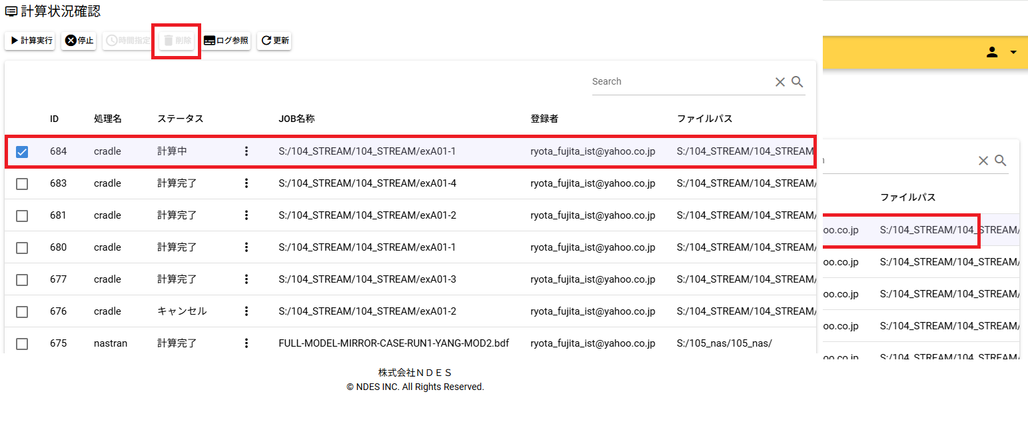Open ログ参照 log viewer
The height and width of the screenshot is (432, 1028).
click(227, 41)
